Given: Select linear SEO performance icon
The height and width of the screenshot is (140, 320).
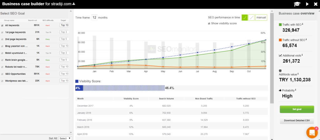Looking at the screenshot, I should tap(252, 17).
